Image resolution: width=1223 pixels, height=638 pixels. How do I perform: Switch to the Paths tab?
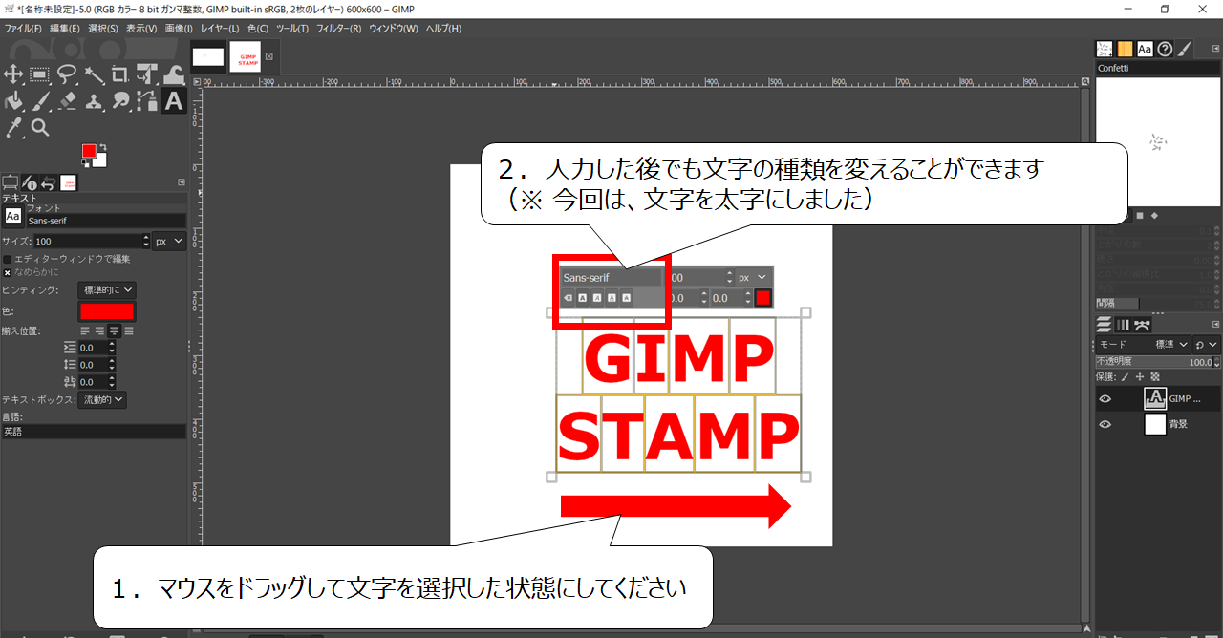click(1142, 325)
